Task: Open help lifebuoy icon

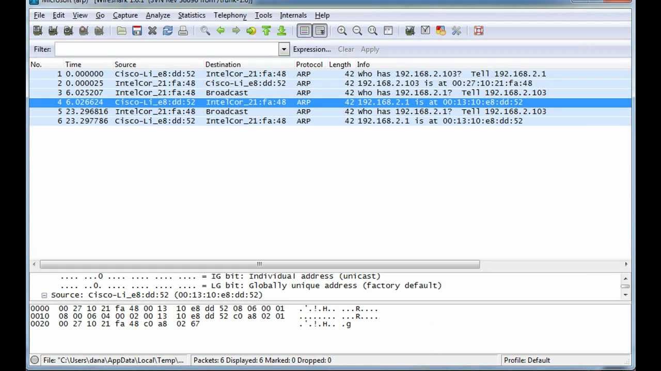Action: [x=479, y=31]
